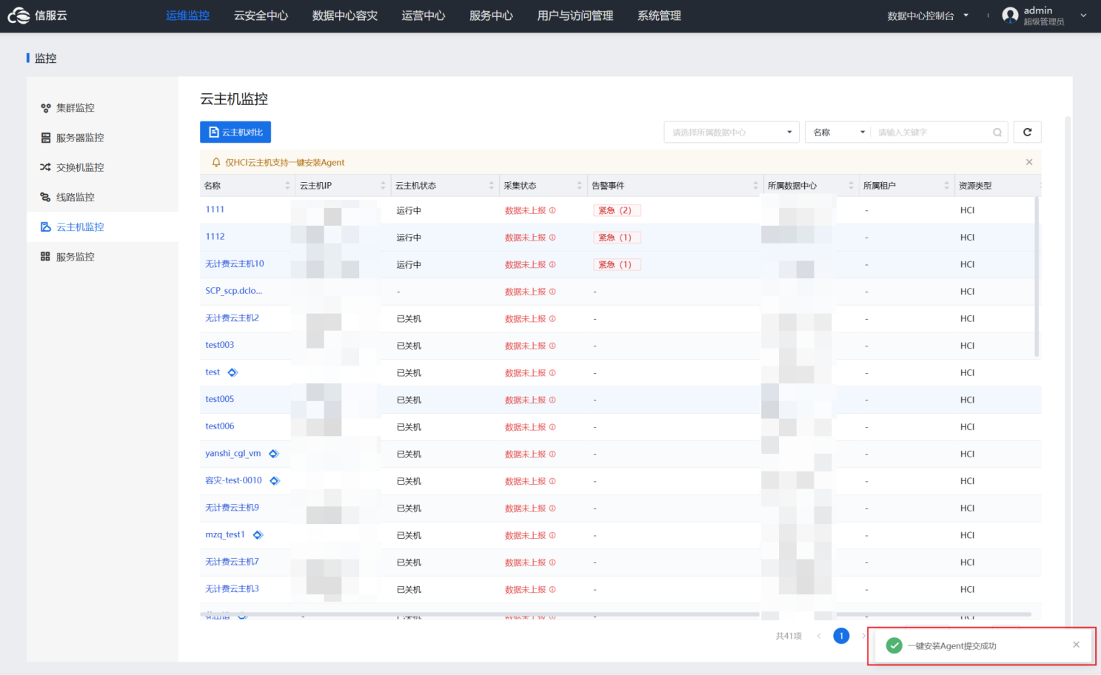Click 紧急 (1) alarm tag for 无计费云主机10
1101x675 pixels.
click(x=617, y=264)
